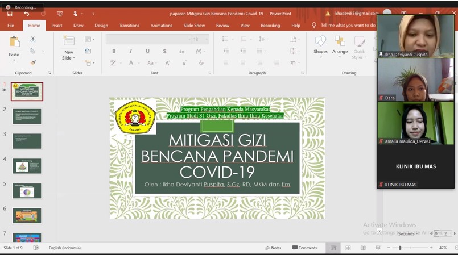
Task: Select slide 4 thumbnail
Action: pyautogui.click(x=27, y=166)
